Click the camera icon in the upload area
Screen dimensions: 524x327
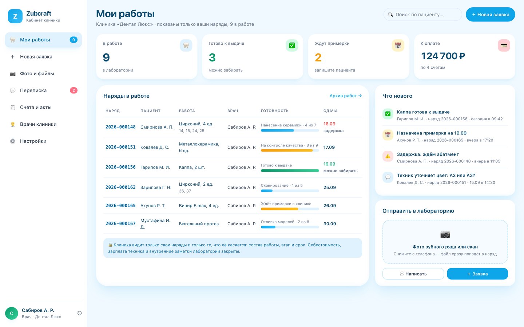pyautogui.click(x=445, y=234)
